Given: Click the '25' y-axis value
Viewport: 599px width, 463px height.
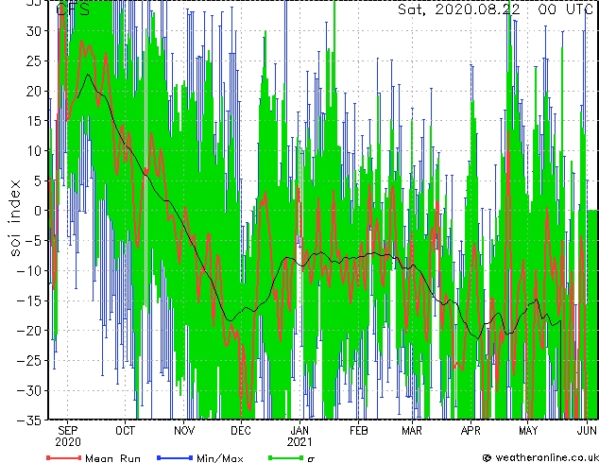Looking at the screenshot, I should click(34, 60).
